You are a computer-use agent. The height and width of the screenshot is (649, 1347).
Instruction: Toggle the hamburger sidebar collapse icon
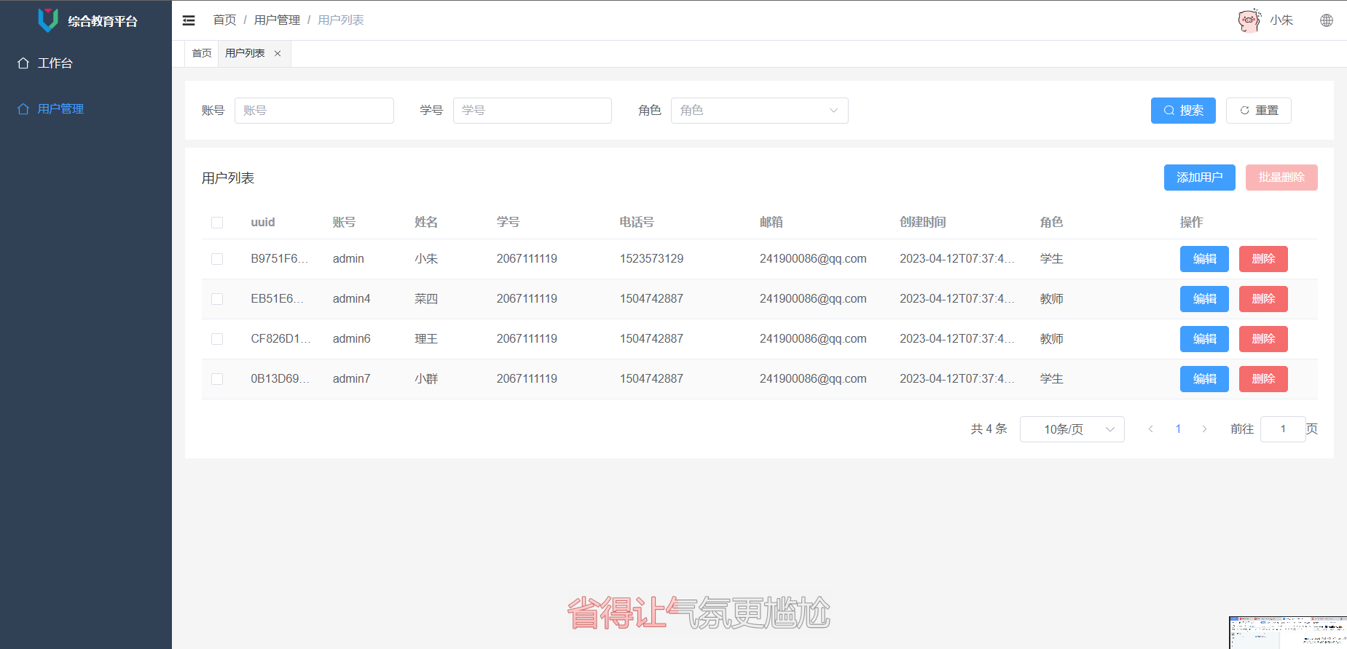[x=189, y=20]
